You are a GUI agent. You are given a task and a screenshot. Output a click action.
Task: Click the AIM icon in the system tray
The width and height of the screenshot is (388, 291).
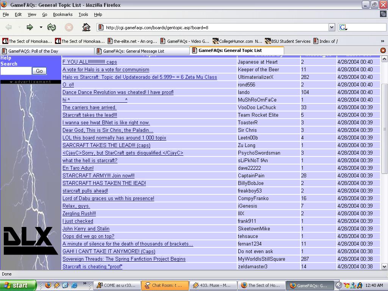point(360,285)
